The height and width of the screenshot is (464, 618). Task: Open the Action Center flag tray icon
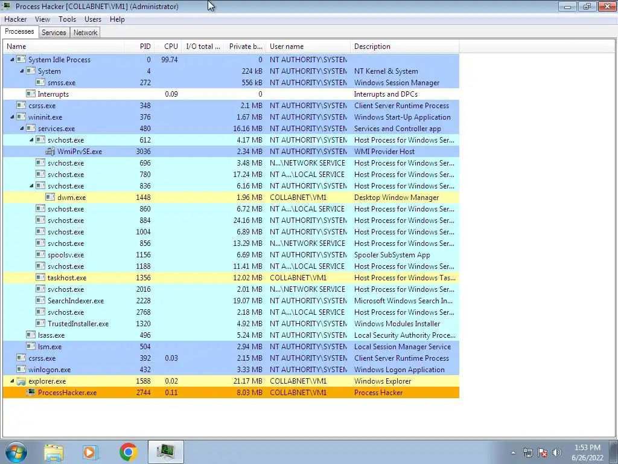point(543,453)
